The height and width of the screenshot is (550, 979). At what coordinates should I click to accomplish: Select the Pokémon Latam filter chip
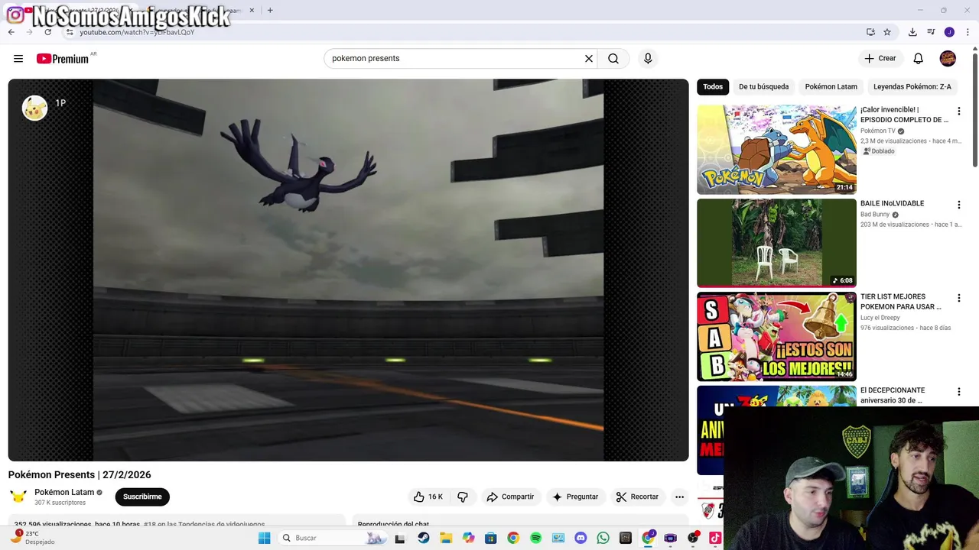(831, 86)
